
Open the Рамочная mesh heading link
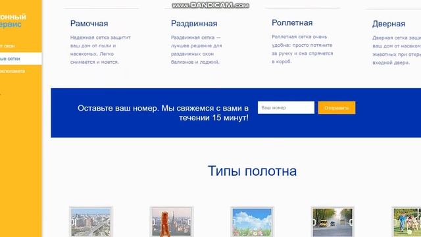[89, 24]
